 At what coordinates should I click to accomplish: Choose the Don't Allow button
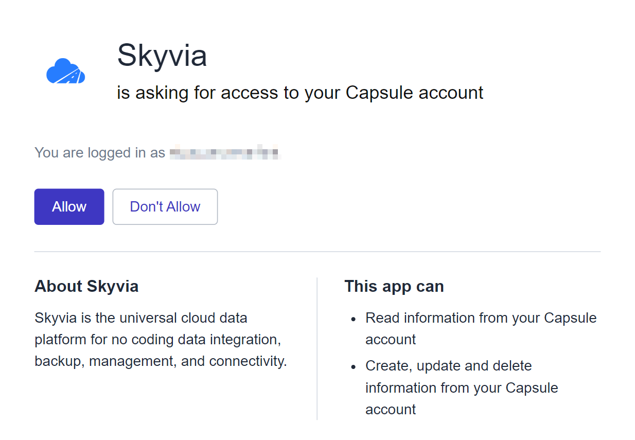click(165, 207)
